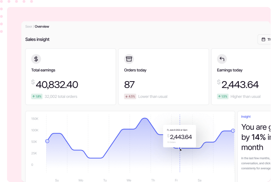Click the dollar sign icon on Total earnings

(x=36, y=59)
